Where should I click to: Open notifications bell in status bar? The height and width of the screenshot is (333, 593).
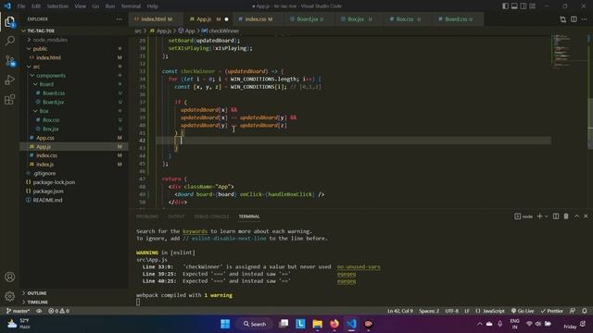click(x=585, y=311)
